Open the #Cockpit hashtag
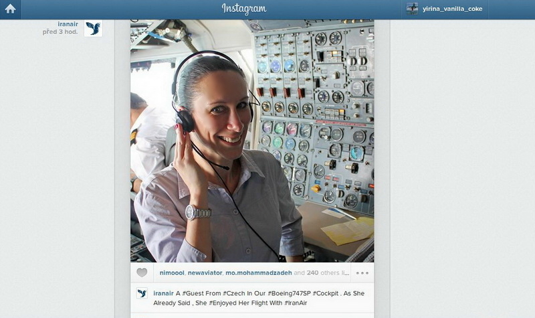Screen dimensions: 535x318 [326, 293]
